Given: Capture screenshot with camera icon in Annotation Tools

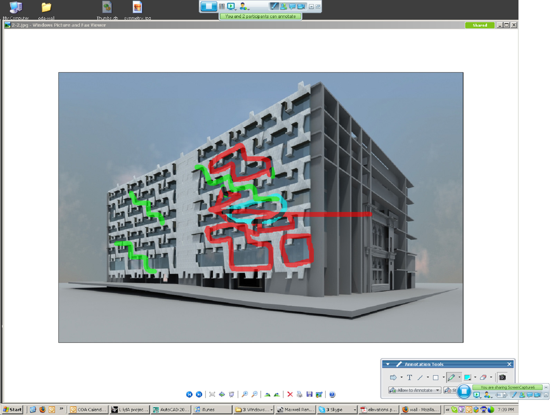Looking at the screenshot, I should (x=503, y=377).
